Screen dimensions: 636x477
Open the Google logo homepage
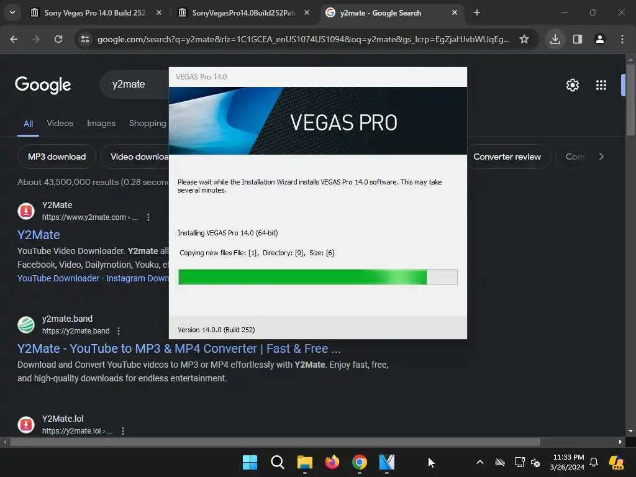pos(43,84)
